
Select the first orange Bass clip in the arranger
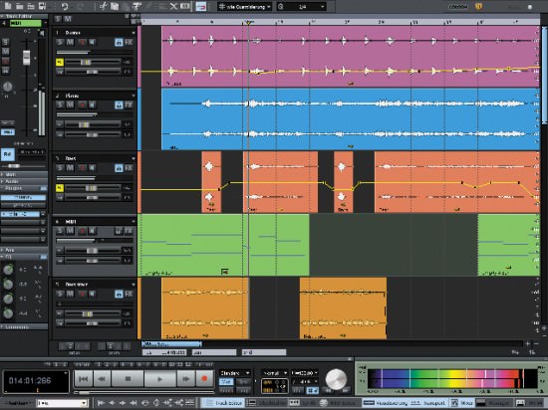211,182
